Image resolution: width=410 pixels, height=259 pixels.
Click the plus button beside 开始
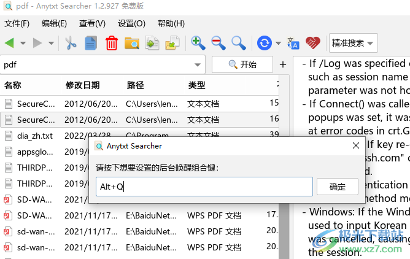click(283, 64)
